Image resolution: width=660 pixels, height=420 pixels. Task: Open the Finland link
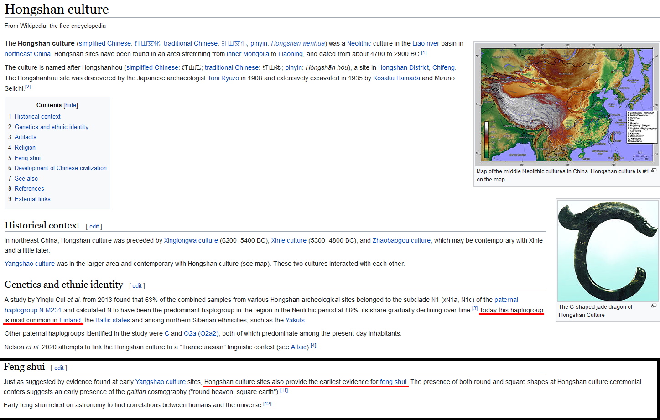point(70,321)
